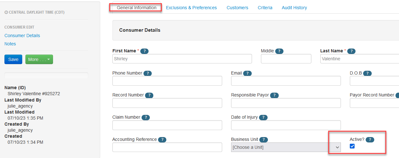Click the Last Name field containing Valentine

pos(359,59)
